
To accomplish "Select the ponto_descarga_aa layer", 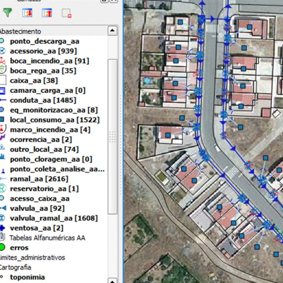I will tap(45, 41).
